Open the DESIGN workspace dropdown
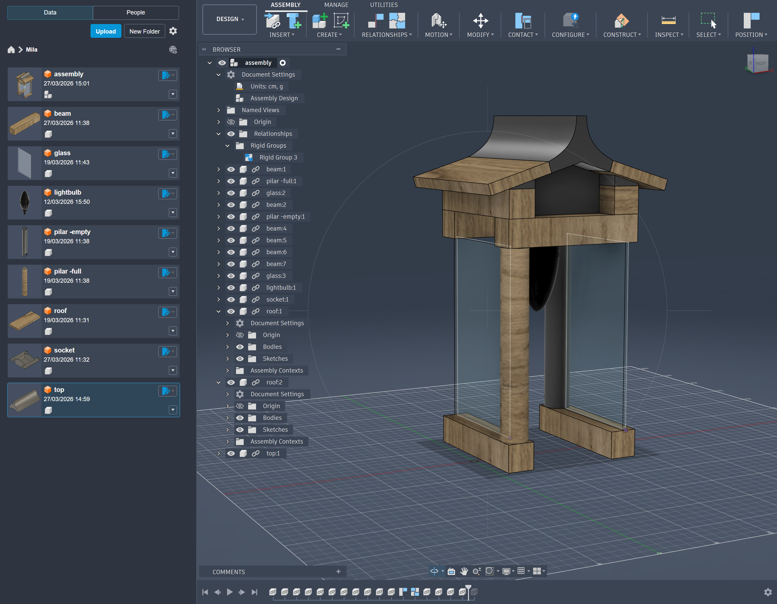 [230, 19]
